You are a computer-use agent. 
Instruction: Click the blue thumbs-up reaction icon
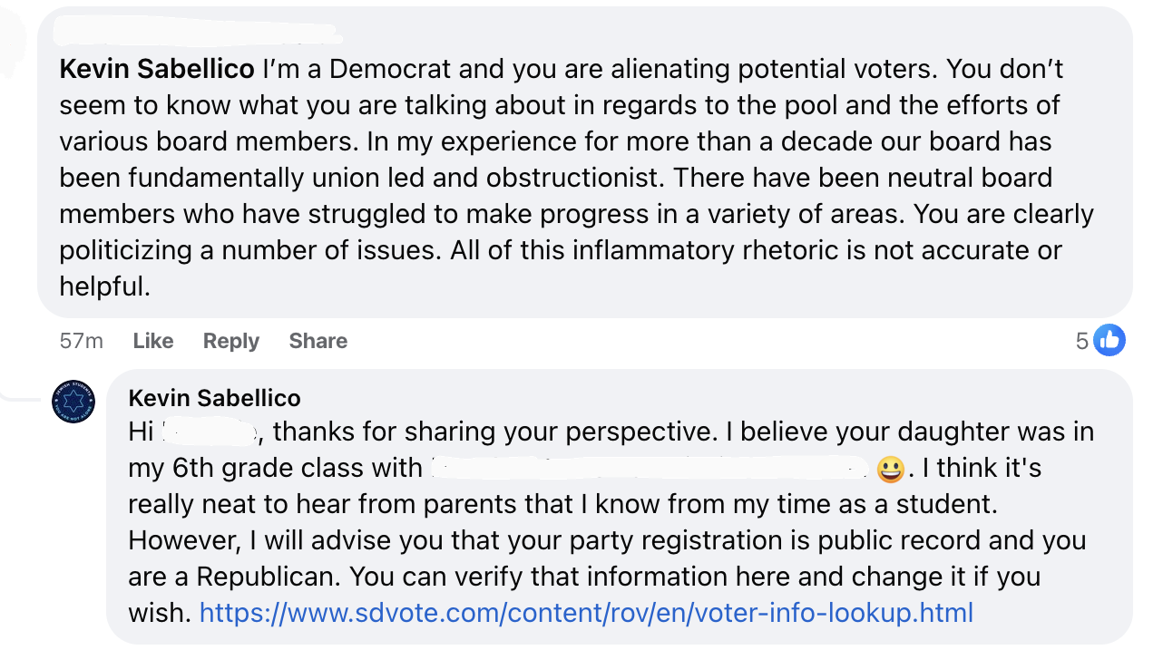point(1109,340)
